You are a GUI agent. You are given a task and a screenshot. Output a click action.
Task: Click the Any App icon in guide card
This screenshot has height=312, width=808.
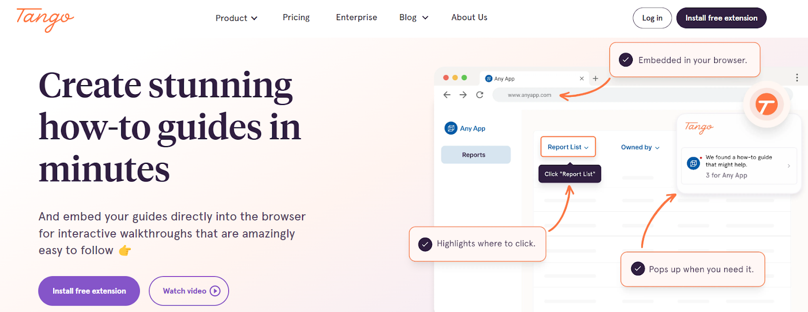[693, 163]
